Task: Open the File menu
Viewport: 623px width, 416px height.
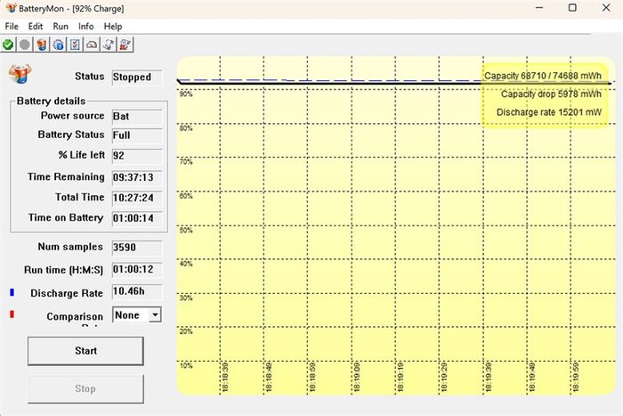Action: [x=12, y=26]
